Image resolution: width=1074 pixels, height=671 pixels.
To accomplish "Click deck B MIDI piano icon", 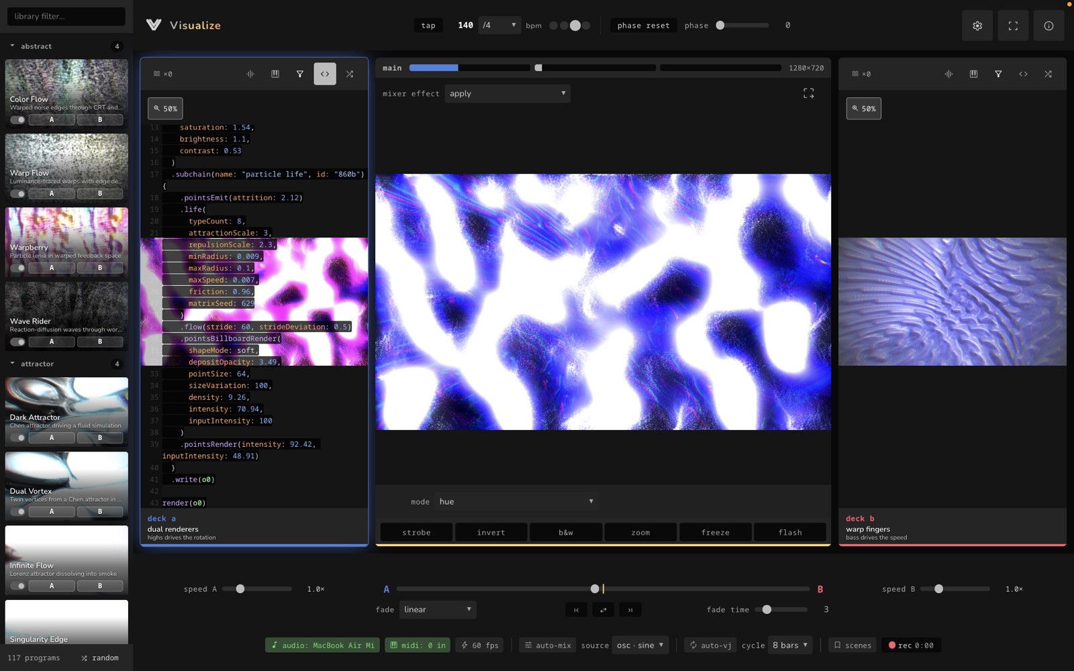I will (x=973, y=74).
